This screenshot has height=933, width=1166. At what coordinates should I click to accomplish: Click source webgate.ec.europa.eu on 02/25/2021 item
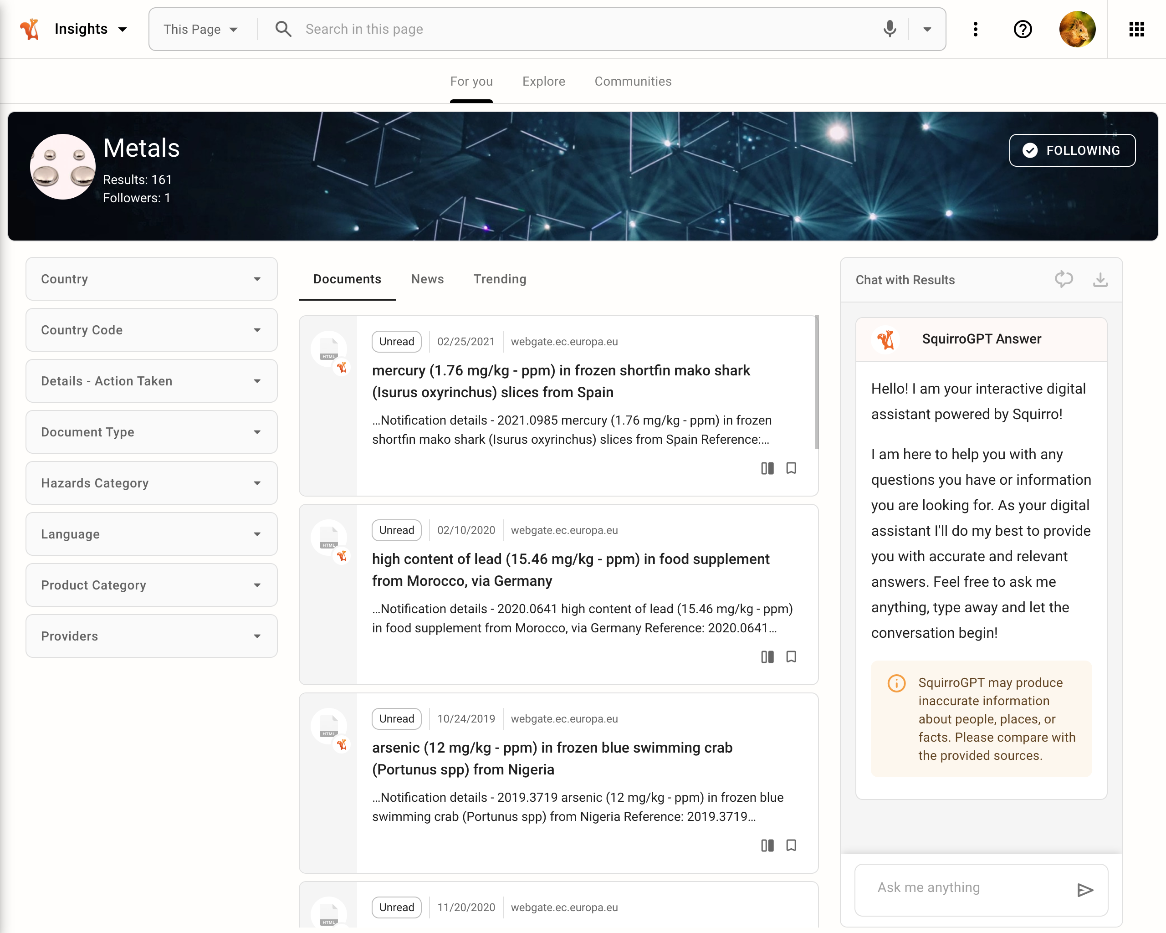[x=564, y=342]
